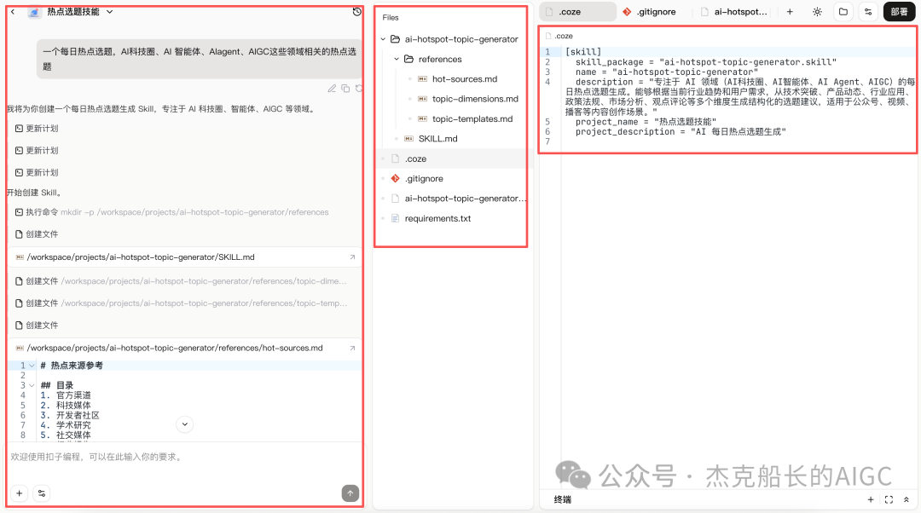This screenshot has width=921, height=513.
Task: Click the first 更新计划 step
Action: coord(37,129)
